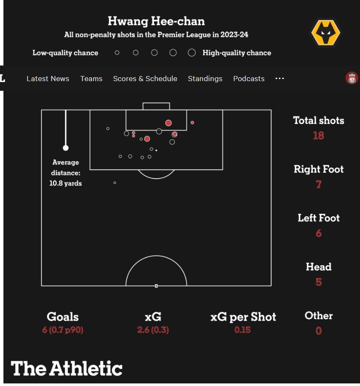Click the Hwang Hee-chan title heading
Screen dimensions: 360x386
(x=156, y=21)
